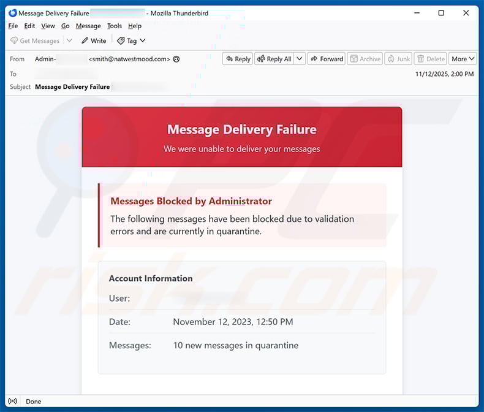Click 'We were unable to deliver your messages'
Image resolution: width=484 pixels, height=412 pixels.
(x=241, y=149)
